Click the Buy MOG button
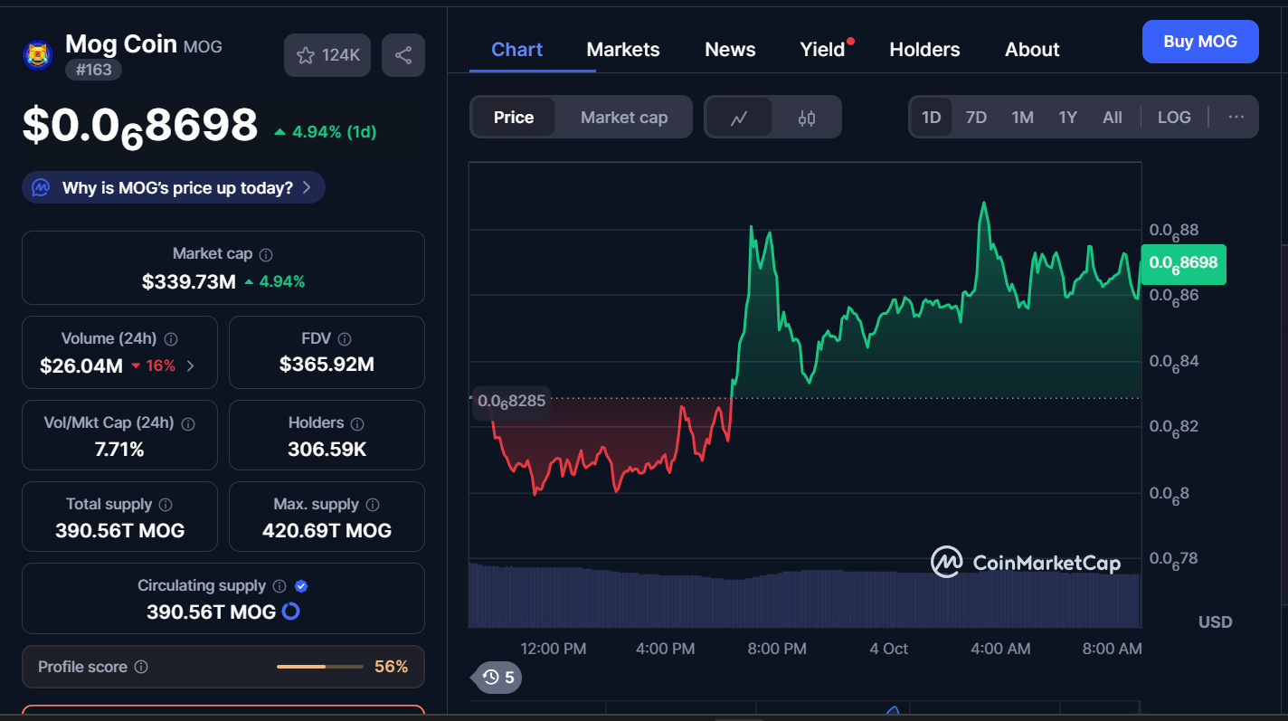 (x=1199, y=42)
